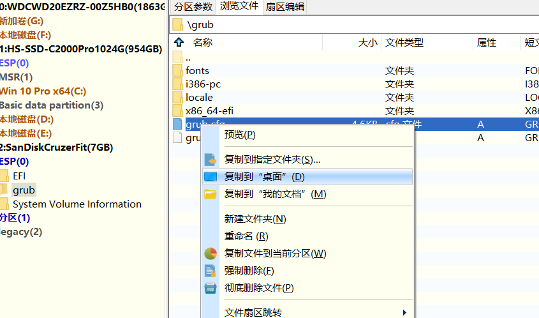Image resolution: width=539 pixels, height=318 pixels.
Task: Sort by the 文件类型 column header
Action: [x=404, y=43]
